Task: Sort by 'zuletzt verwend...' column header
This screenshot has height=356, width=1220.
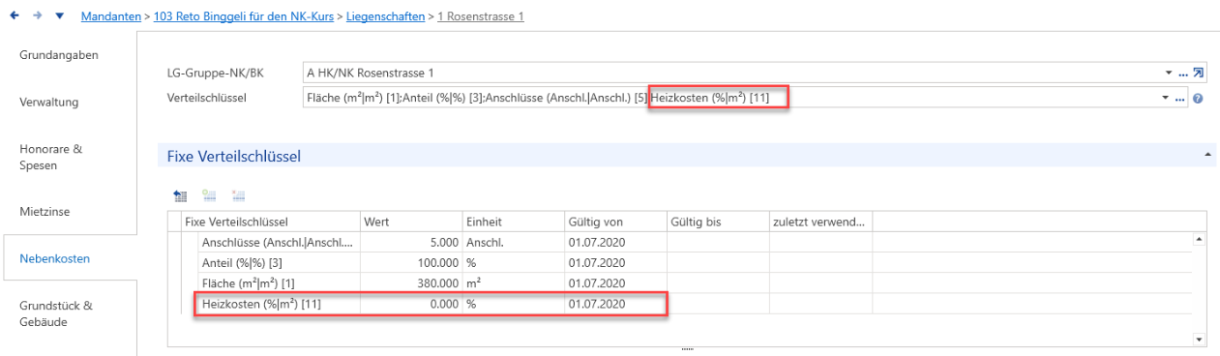Action: point(820,222)
